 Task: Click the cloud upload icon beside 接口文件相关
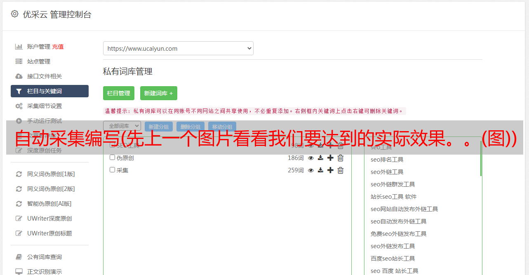pos(19,76)
